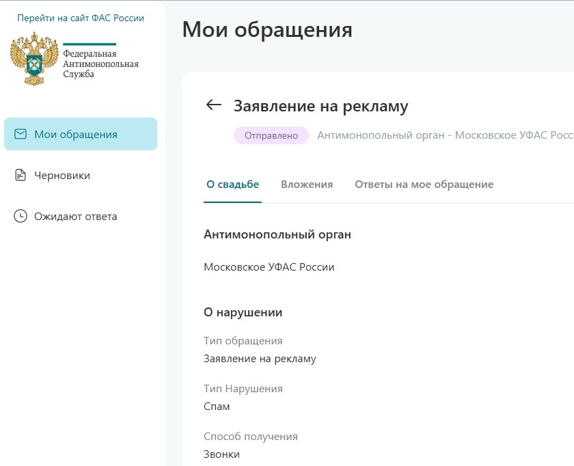
Task: Switch to the О свадьбе tab
Action: [x=232, y=184]
